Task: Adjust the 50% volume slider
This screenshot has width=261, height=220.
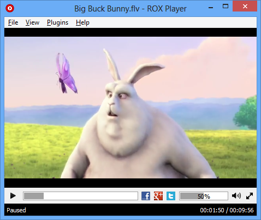Action: click(x=204, y=196)
